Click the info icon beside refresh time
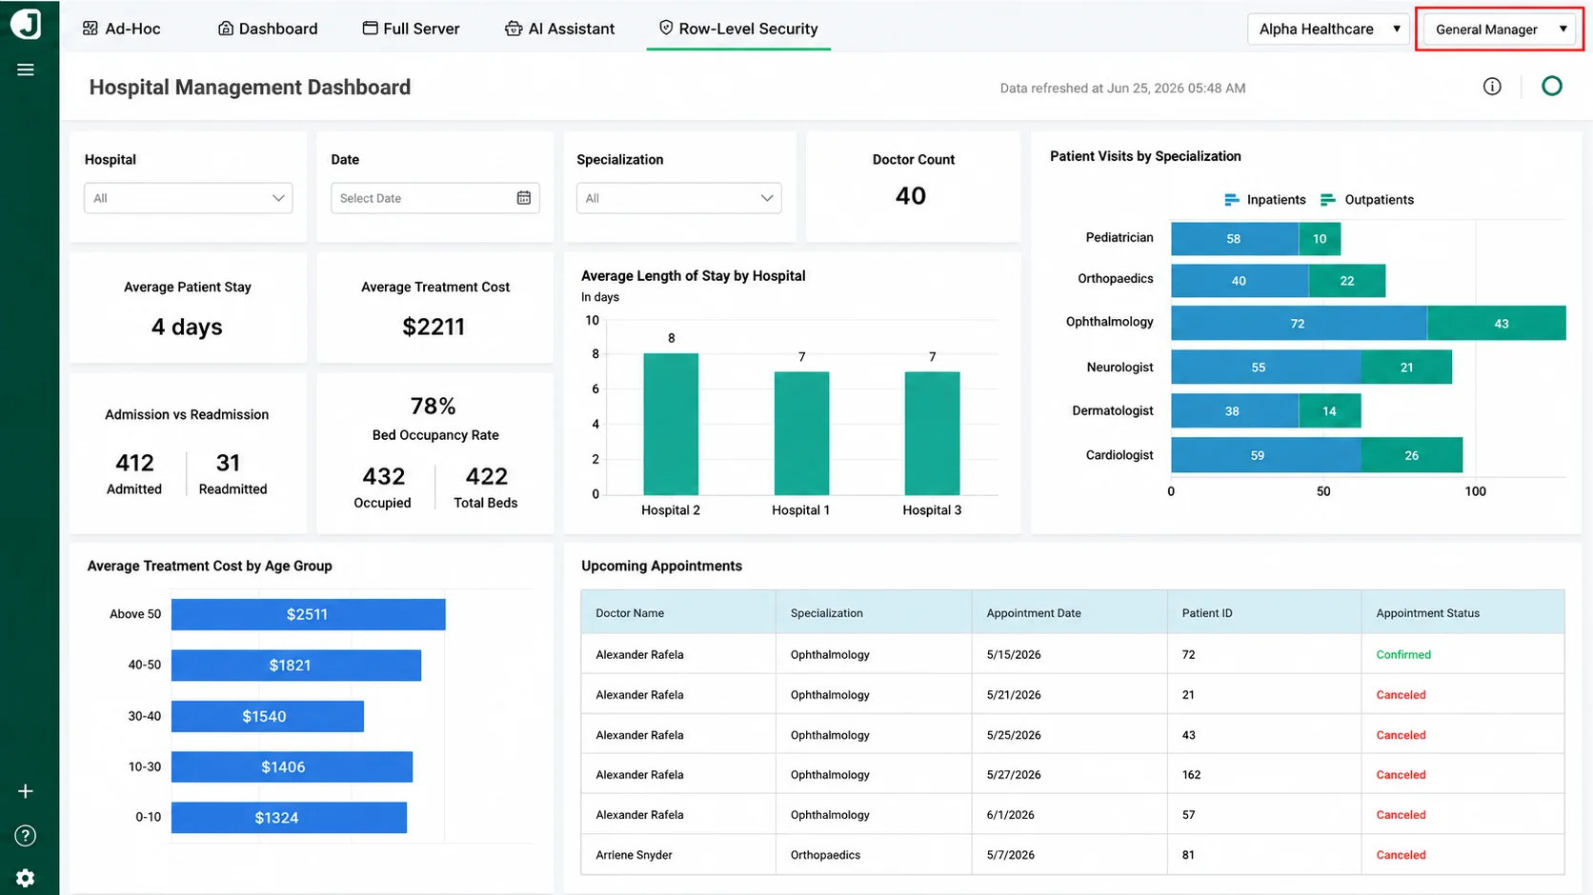 pos(1492,87)
